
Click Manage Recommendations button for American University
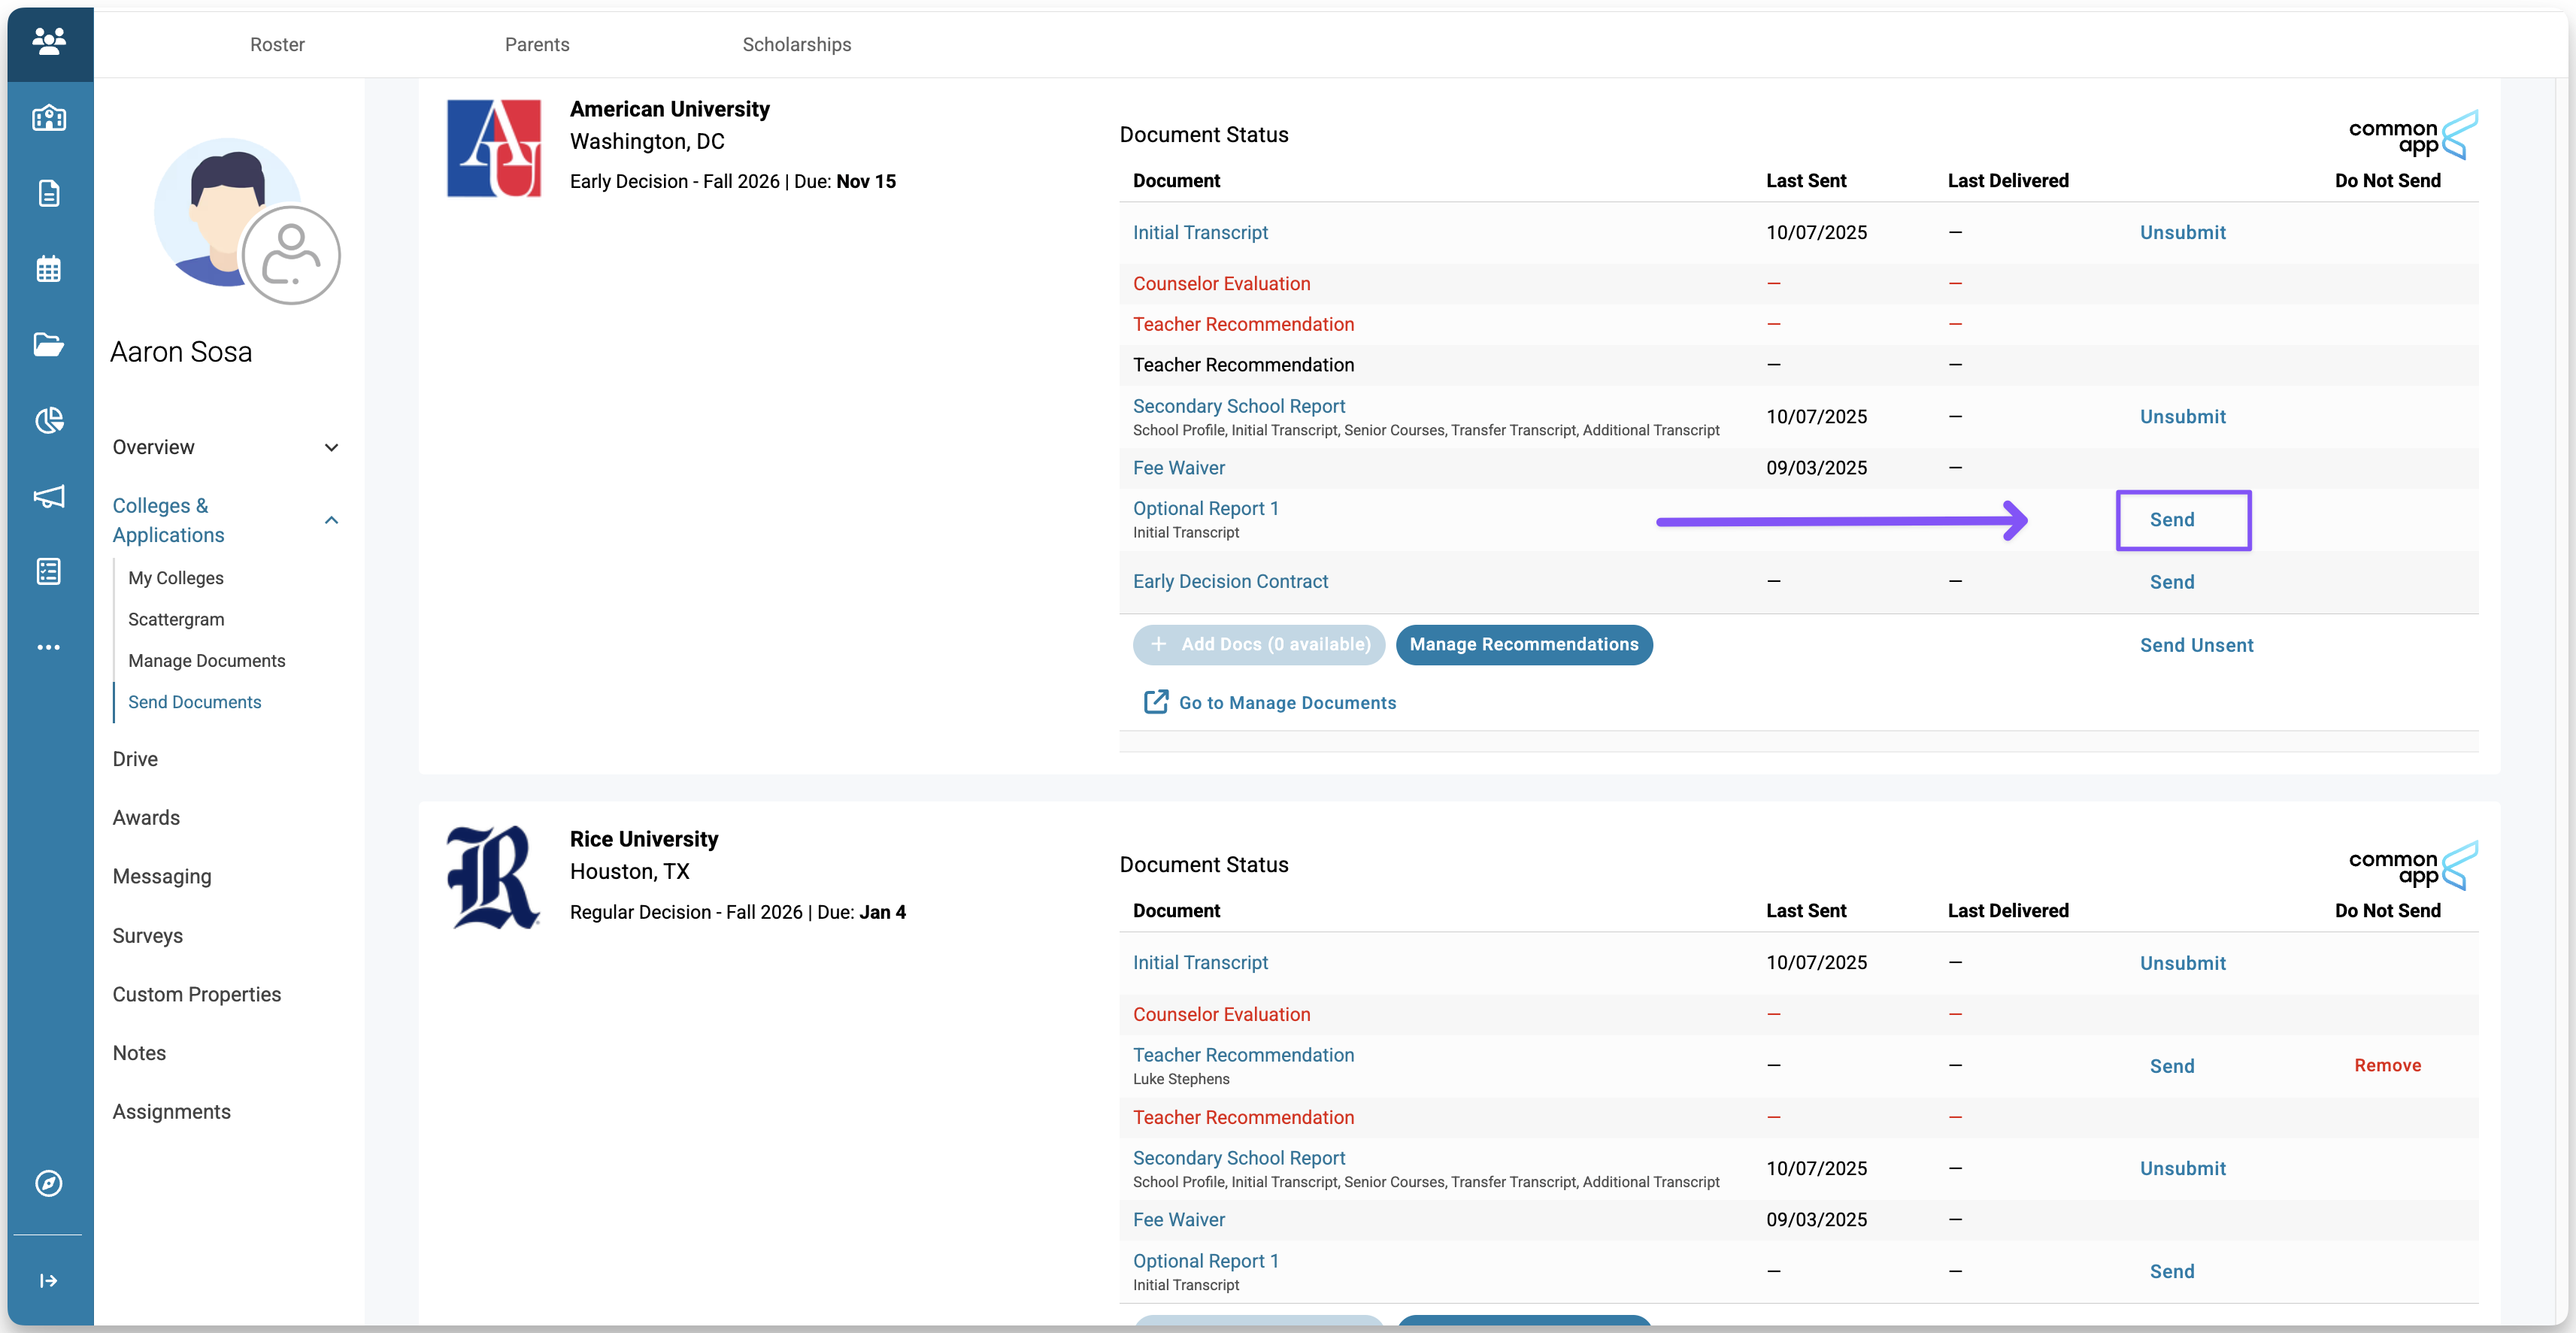pyautogui.click(x=1523, y=644)
